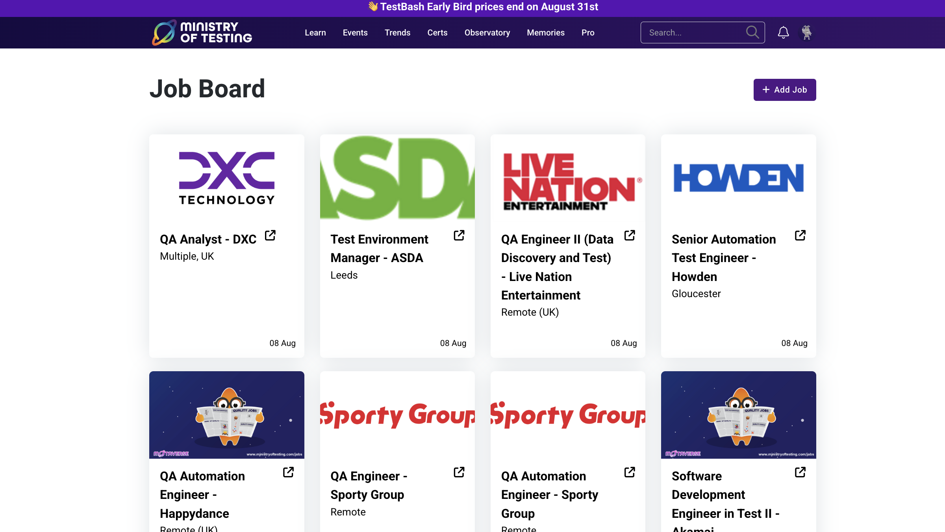The height and width of the screenshot is (532, 945).
Task: Click the Leeds location text
Action: [x=344, y=275]
